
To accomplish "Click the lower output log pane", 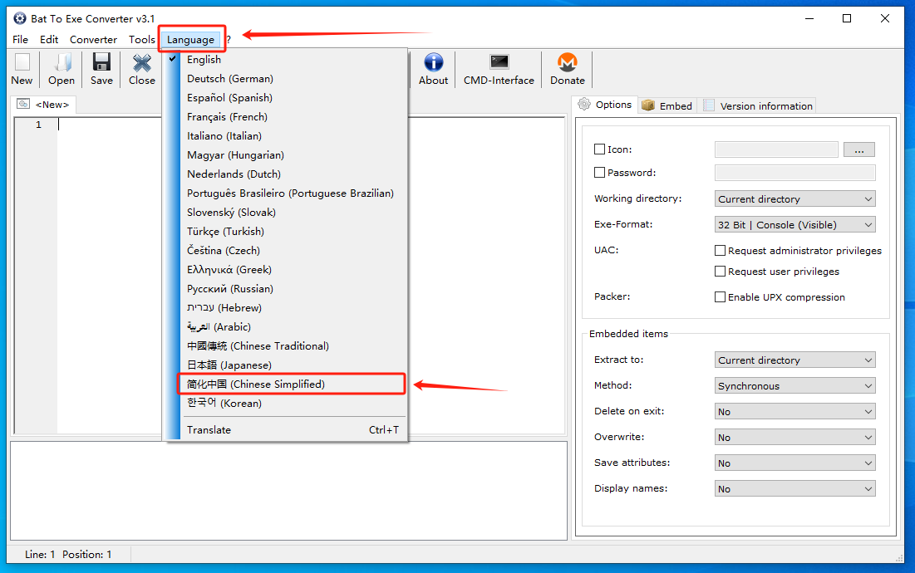I will point(289,491).
